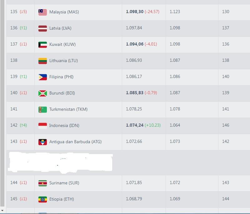Image resolution: width=250 pixels, height=214 pixels.
Task: Click the Turkmenistan flag icon
Action: click(42, 109)
